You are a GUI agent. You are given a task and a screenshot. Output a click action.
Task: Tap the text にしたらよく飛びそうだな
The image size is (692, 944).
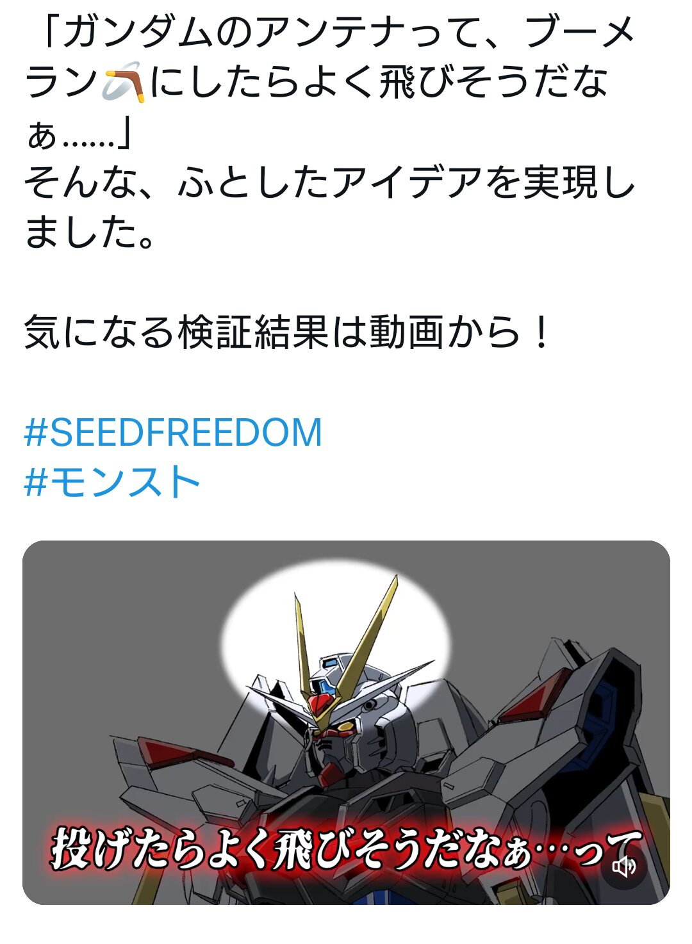[379, 83]
